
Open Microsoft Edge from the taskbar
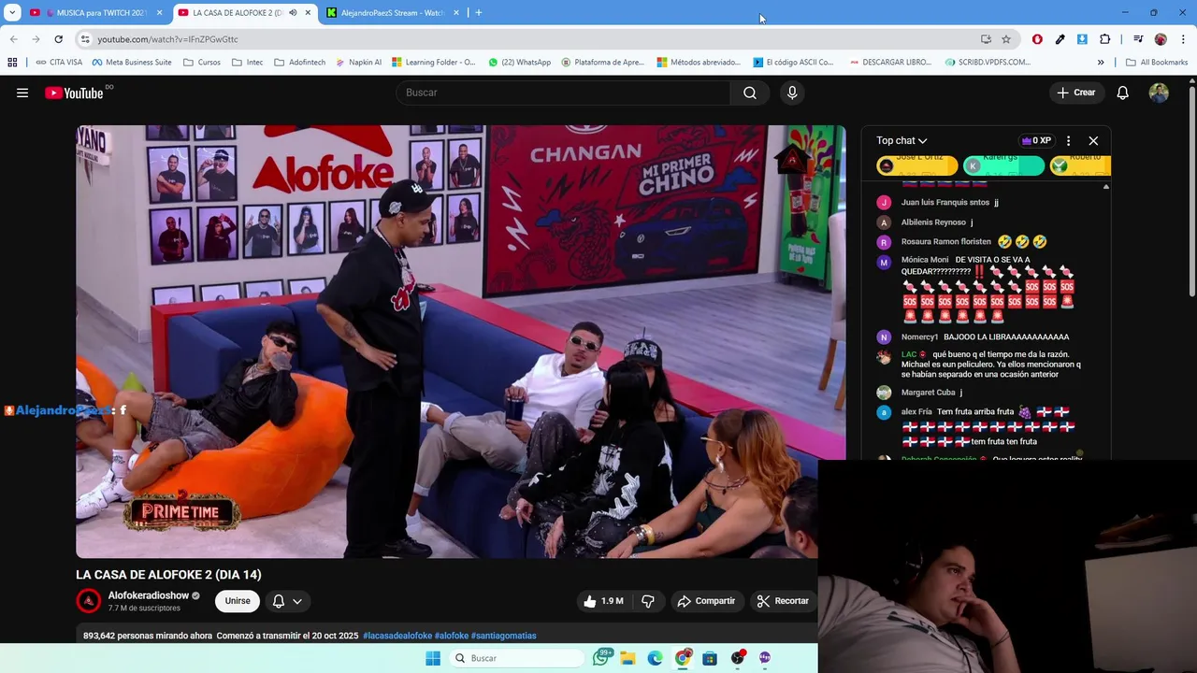[655, 658]
